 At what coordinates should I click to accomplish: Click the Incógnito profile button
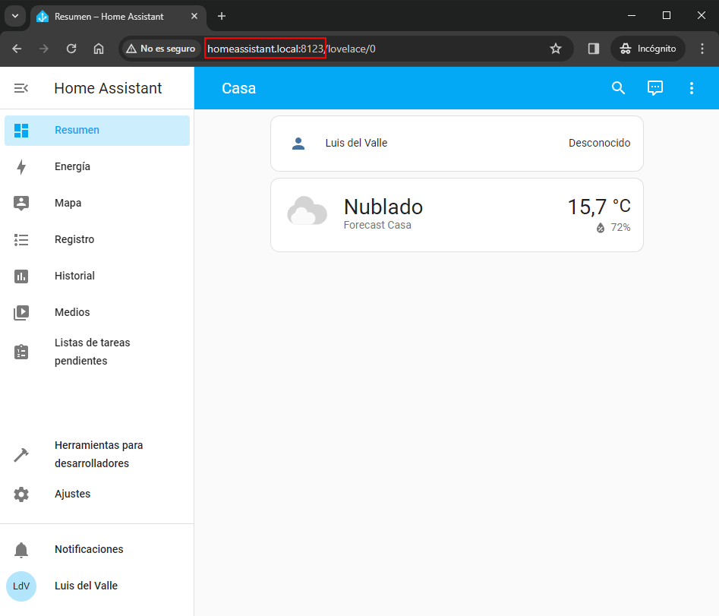[648, 49]
